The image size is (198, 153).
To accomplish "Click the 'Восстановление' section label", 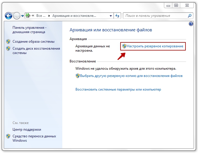I will click(x=83, y=61).
